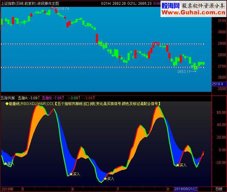Click the G21L: 2685.23 value
The image size is (227, 192).
pyautogui.click(x=139, y=4)
